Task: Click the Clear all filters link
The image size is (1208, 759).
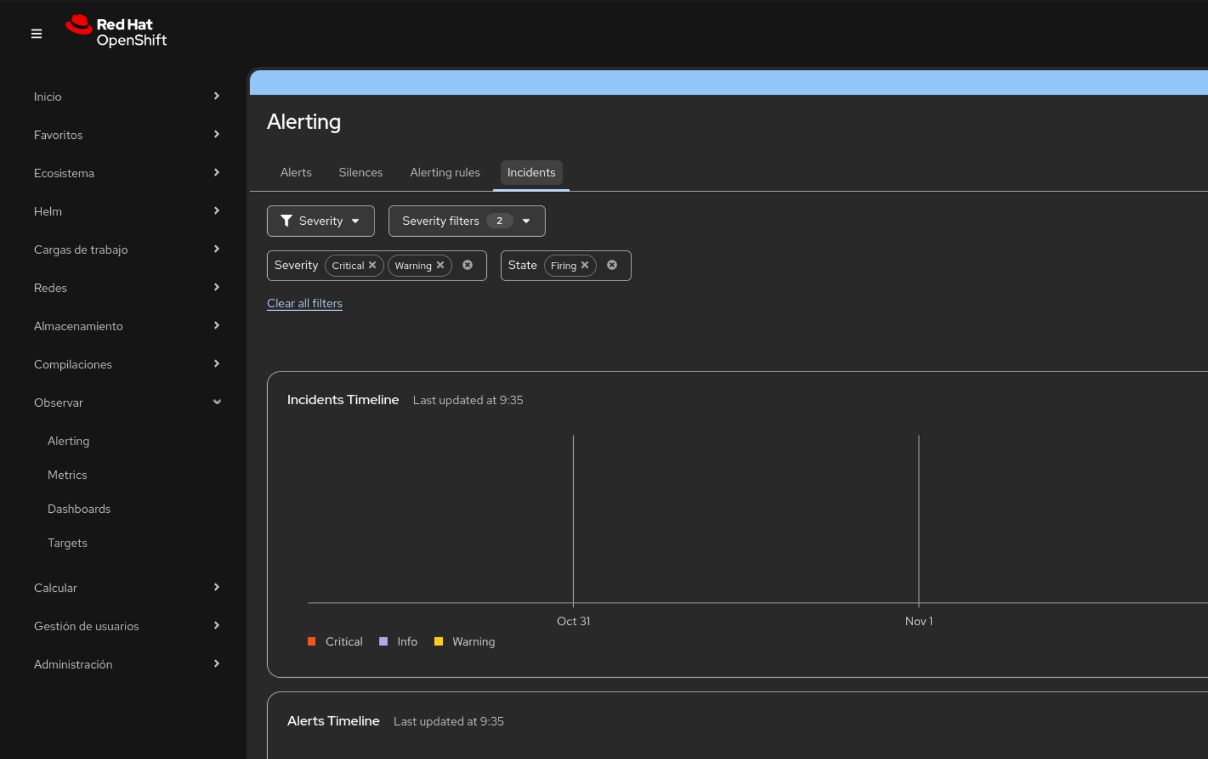Action: coord(304,303)
